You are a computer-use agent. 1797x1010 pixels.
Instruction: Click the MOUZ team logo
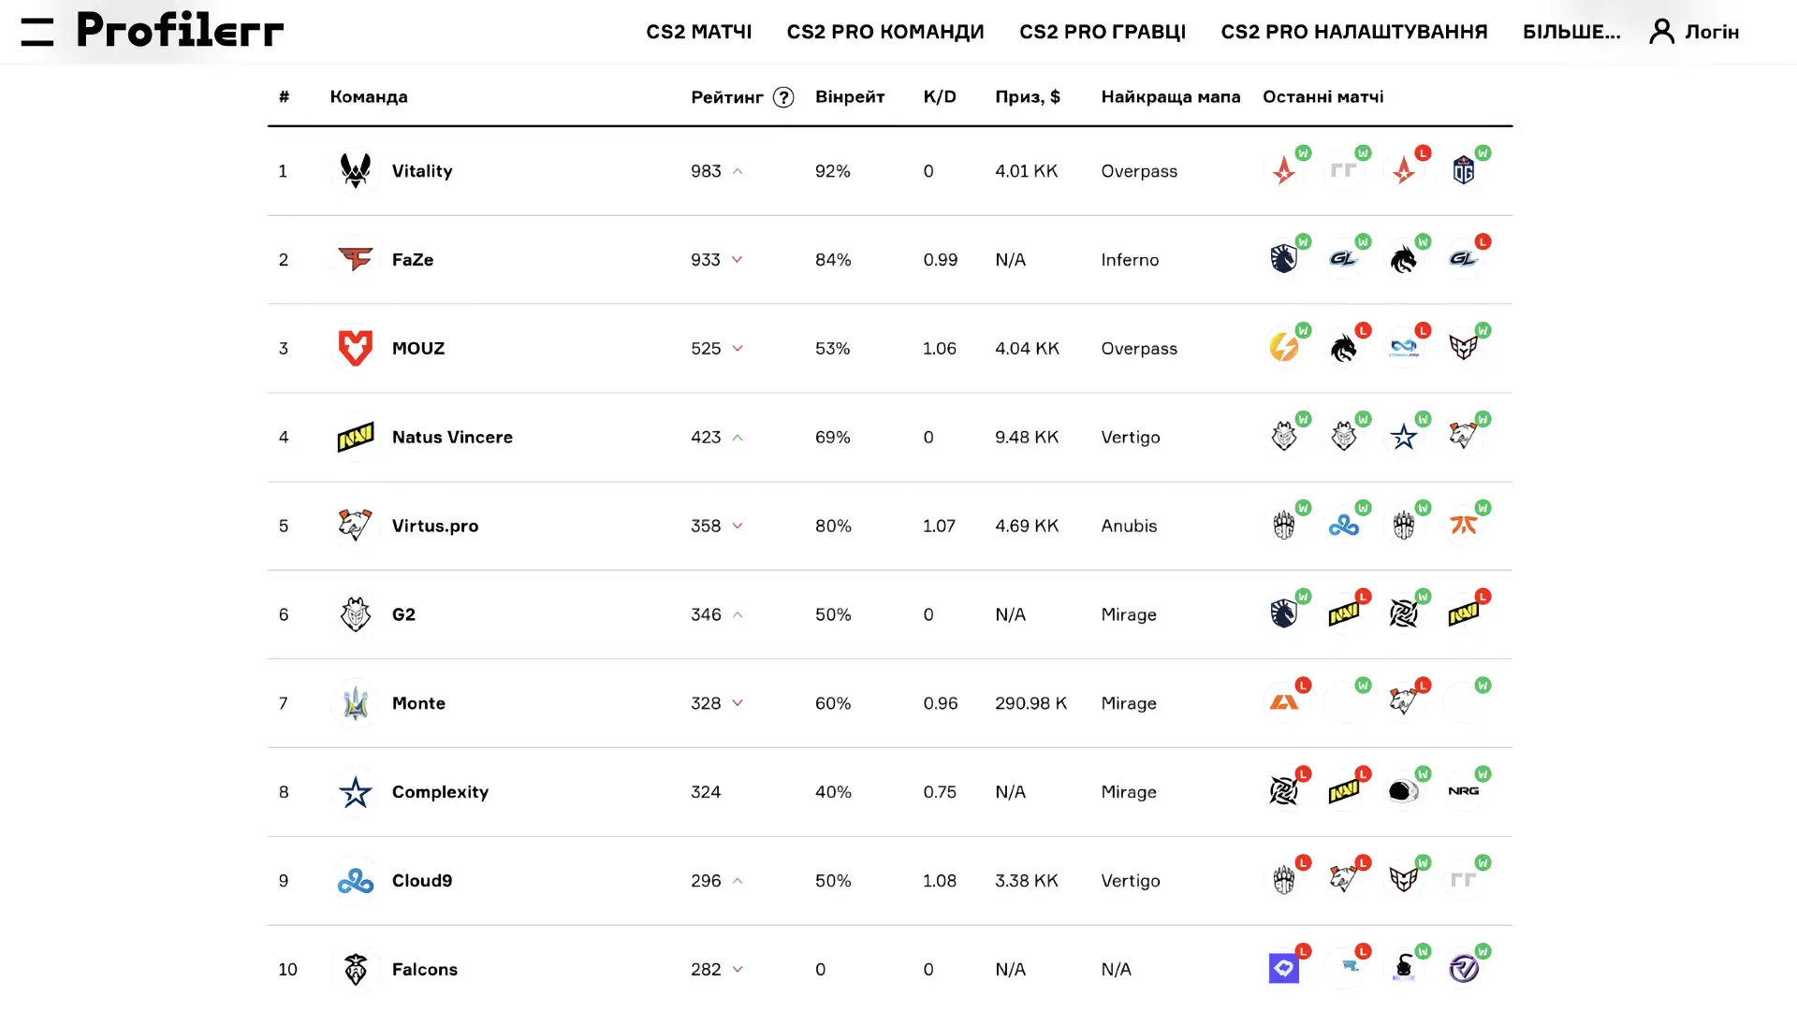coord(356,348)
